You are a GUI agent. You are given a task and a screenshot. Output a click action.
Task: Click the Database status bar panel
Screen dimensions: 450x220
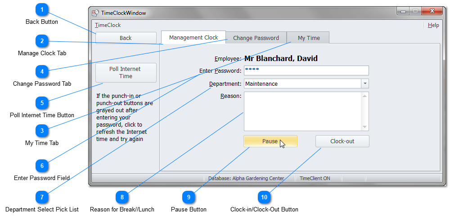coord(246,178)
